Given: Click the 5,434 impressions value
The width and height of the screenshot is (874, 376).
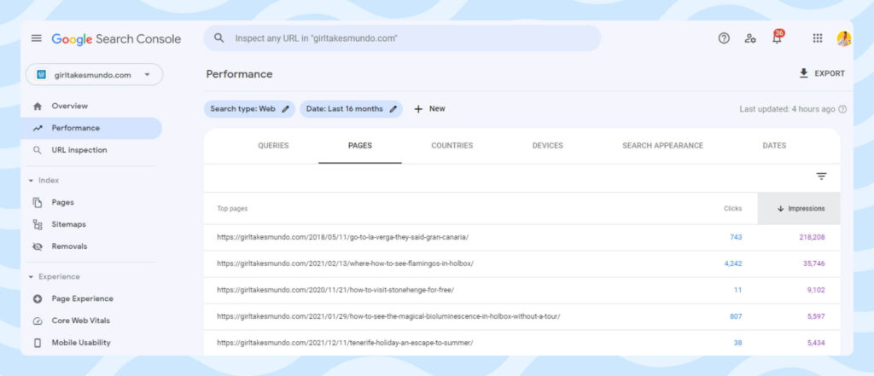Looking at the screenshot, I should 816,343.
